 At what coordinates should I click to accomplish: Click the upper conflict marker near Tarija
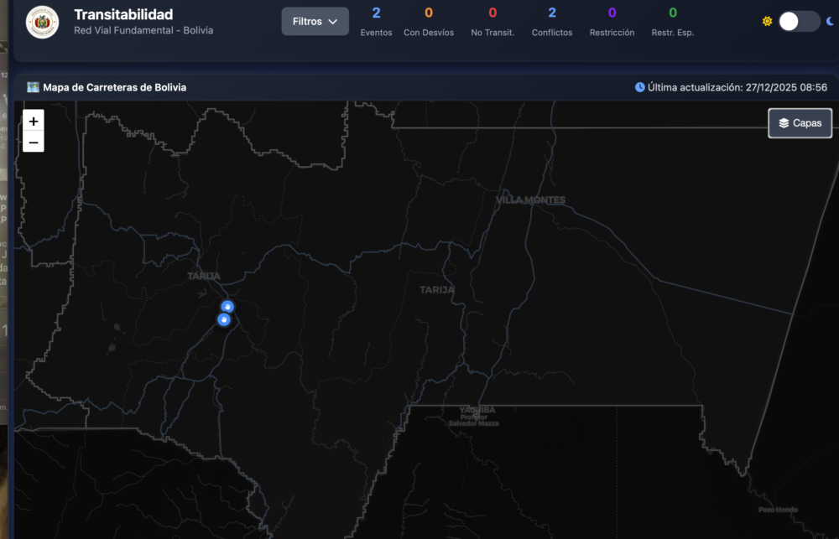[227, 306]
